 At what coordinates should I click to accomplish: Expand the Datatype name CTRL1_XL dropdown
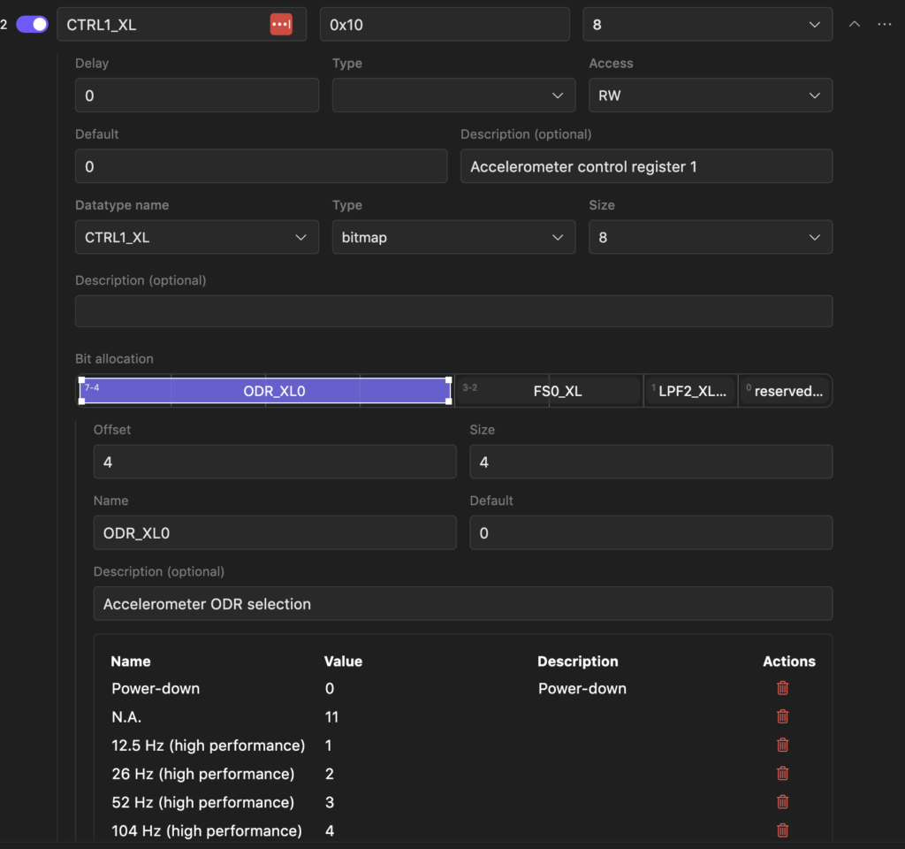pyautogui.click(x=196, y=237)
